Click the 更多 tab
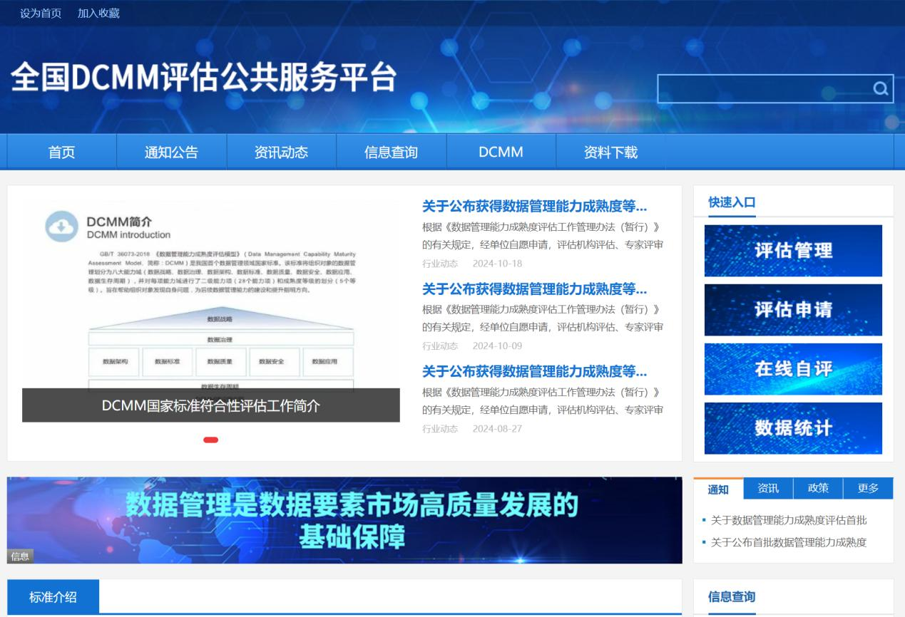Viewport: 905px width, 617px height. [x=868, y=489]
